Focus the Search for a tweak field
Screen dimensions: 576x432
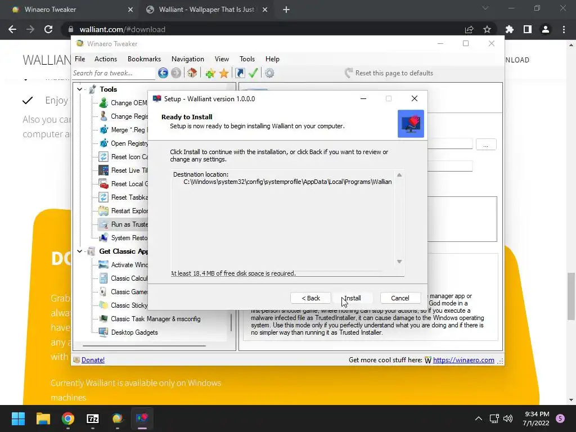[x=114, y=73]
